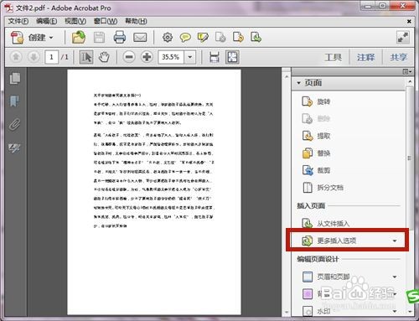Close the document with menu-bar X
419x321 pixels.
(409, 21)
